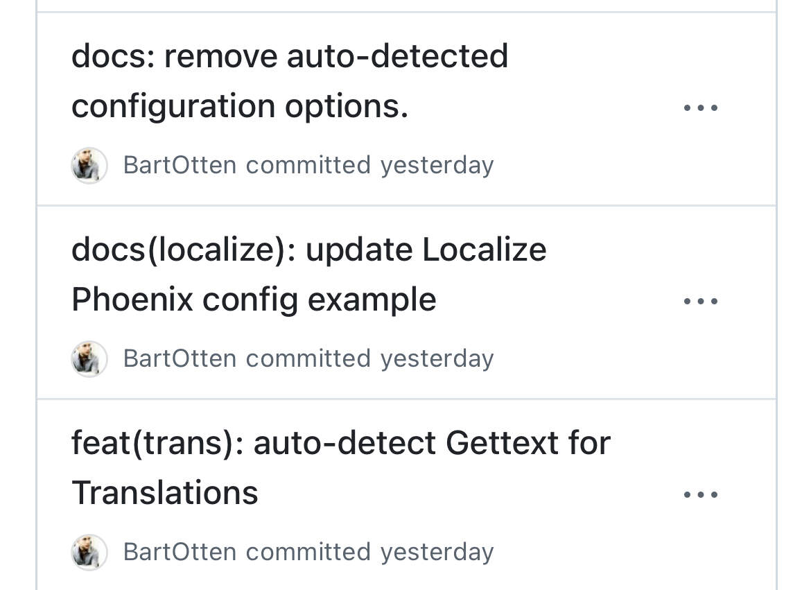Viewport: 811px width, 590px height.
Task: Click 'Translations' title line of feat commit
Action: point(164,493)
